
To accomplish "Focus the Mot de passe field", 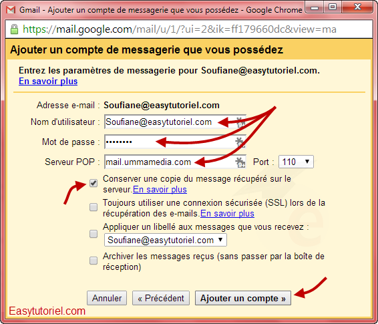I will [x=175, y=142].
